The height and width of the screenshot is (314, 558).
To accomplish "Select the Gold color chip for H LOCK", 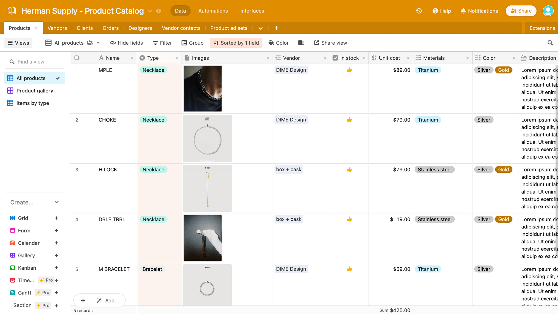I will (504, 169).
